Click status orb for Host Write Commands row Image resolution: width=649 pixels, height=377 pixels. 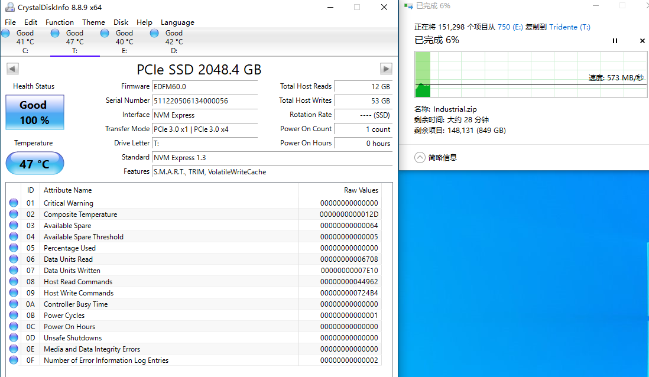(x=14, y=292)
